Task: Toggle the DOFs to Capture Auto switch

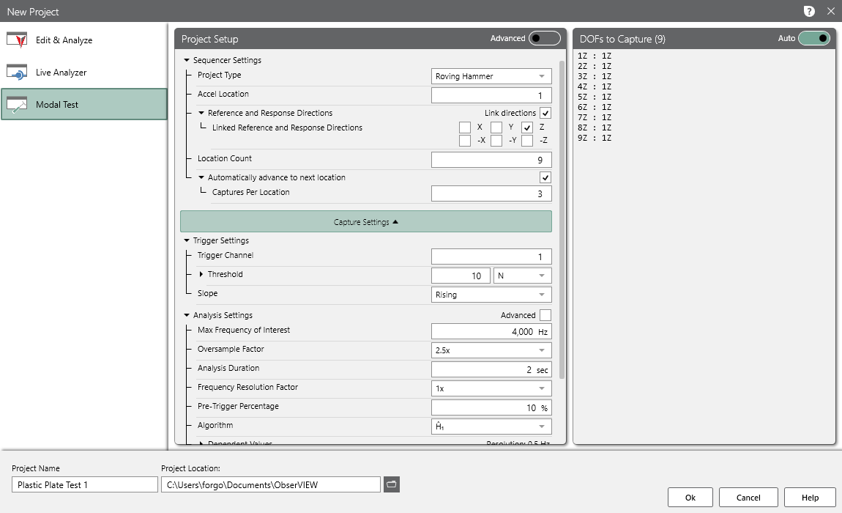Action: (x=814, y=38)
